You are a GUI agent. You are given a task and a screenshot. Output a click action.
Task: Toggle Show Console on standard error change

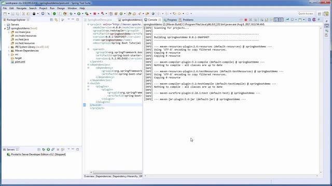(x=281, y=20)
